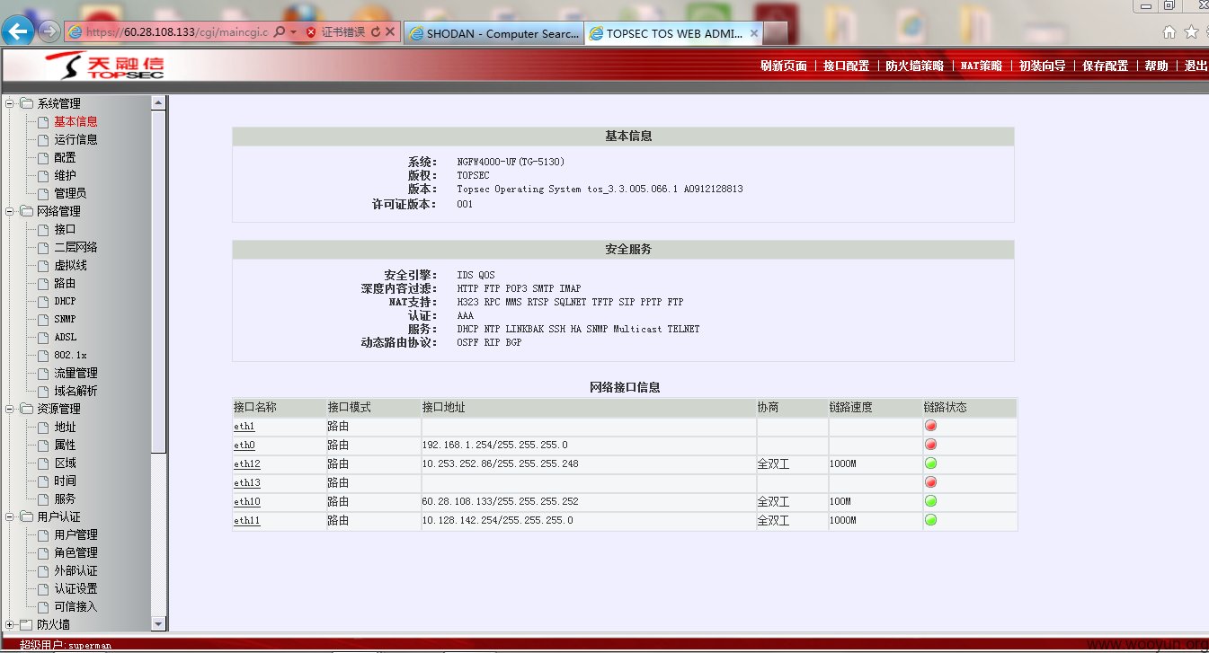Screen dimensions: 1209x653
Task: Switch to the SHODAN browser tab
Action: [493, 33]
